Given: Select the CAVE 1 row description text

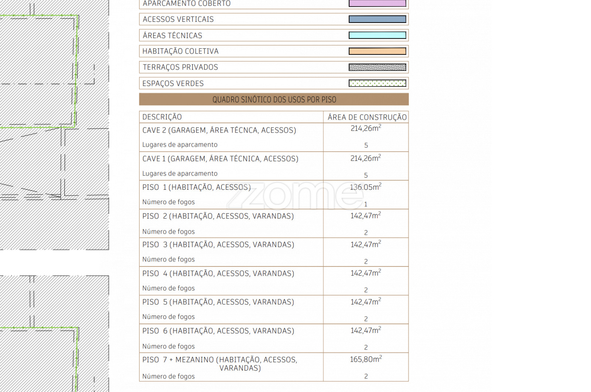Looking at the screenshot, I should click(x=220, y=159).
